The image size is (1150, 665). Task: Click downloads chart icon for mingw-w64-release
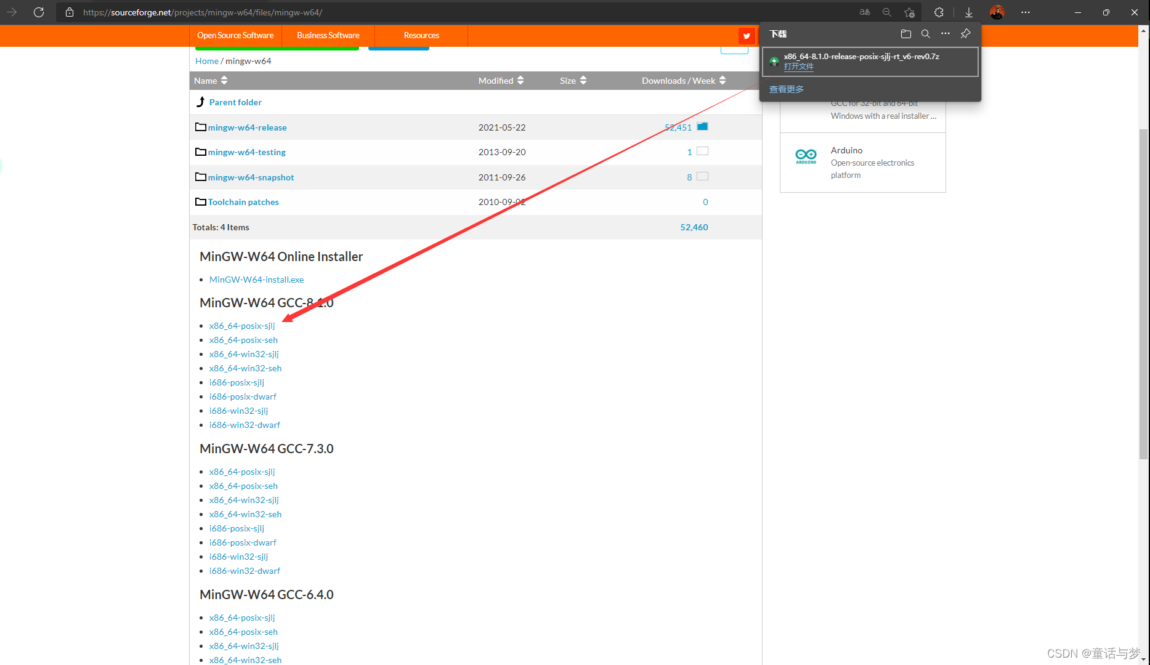pos(702,126)
